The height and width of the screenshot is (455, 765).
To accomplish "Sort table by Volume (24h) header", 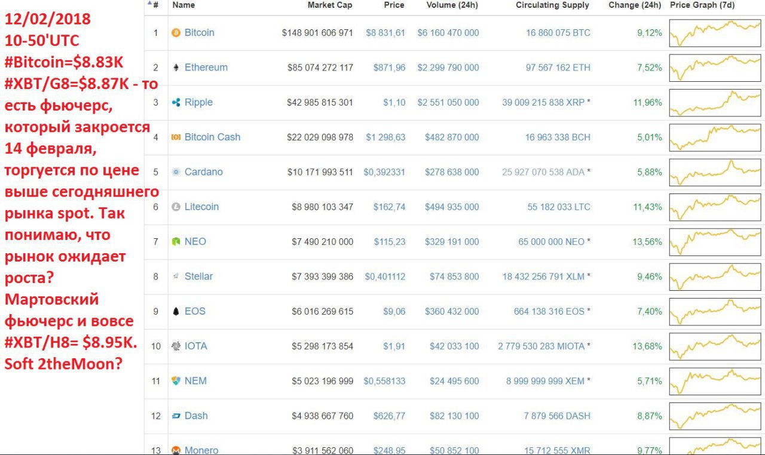I will click(452, 5).
